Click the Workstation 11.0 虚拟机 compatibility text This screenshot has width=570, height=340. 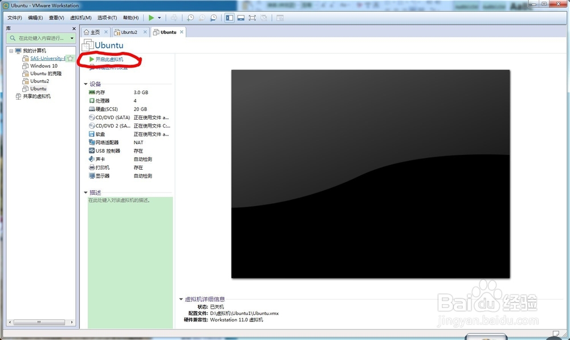click(237, 319)
